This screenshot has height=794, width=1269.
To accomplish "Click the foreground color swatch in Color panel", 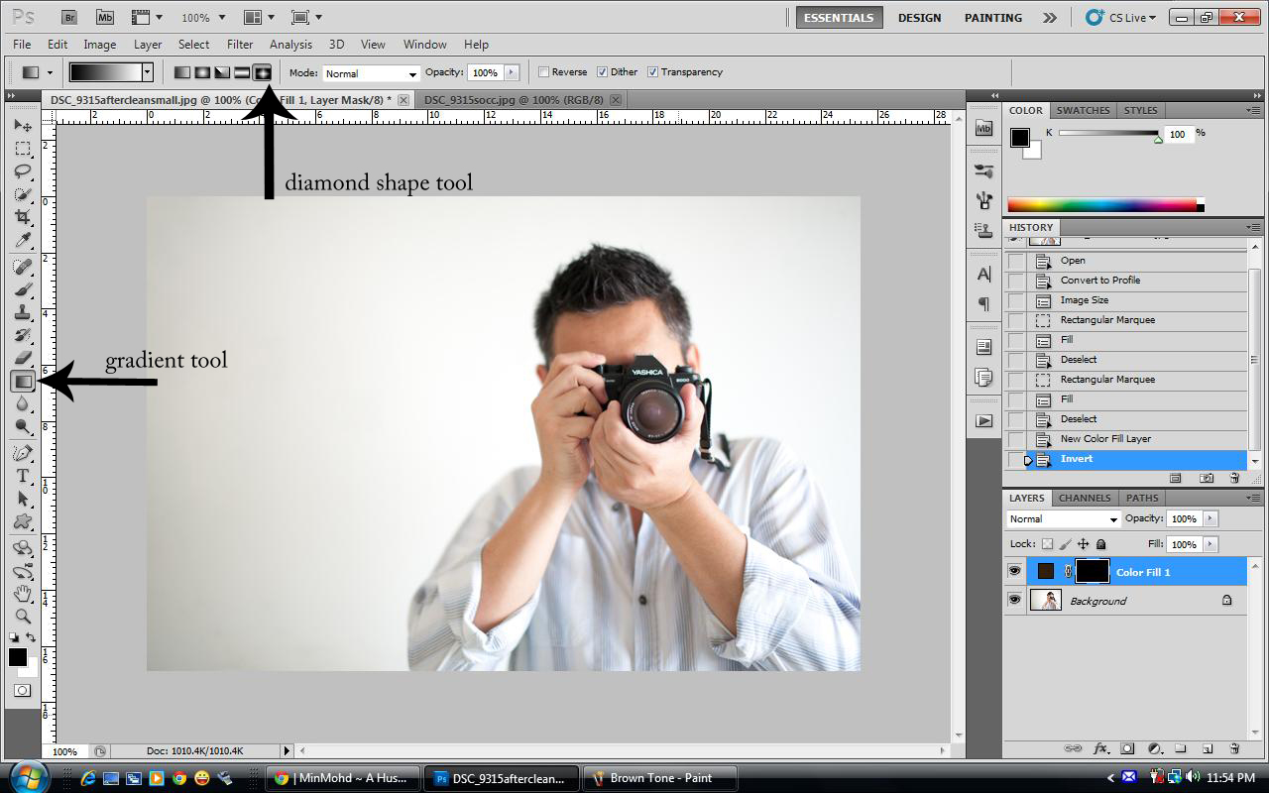I will [x=1019, y=138].
